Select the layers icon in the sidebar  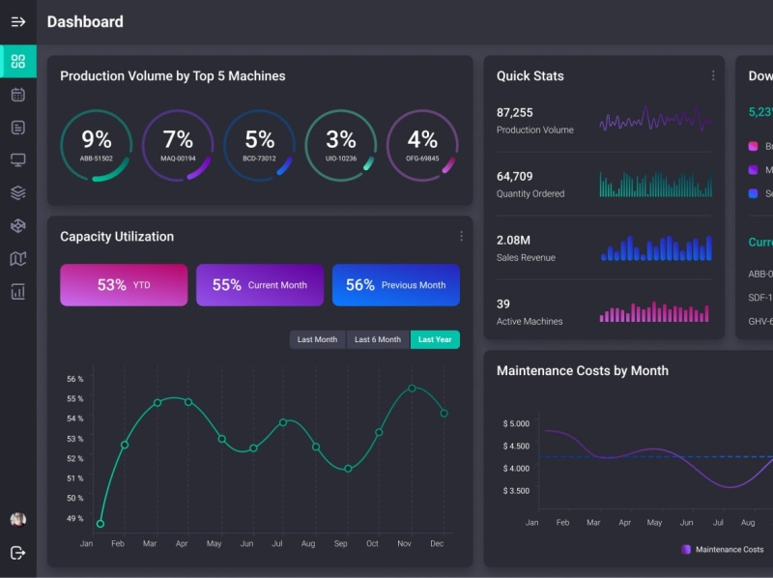pyautogui.click(x=17, y=191)
